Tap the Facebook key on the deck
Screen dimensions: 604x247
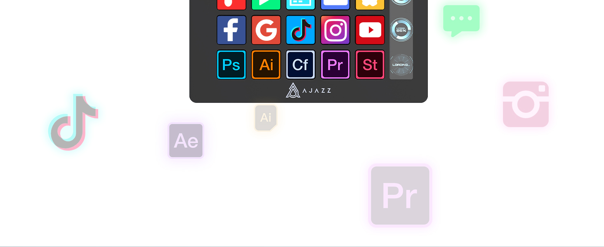point(231,30)
